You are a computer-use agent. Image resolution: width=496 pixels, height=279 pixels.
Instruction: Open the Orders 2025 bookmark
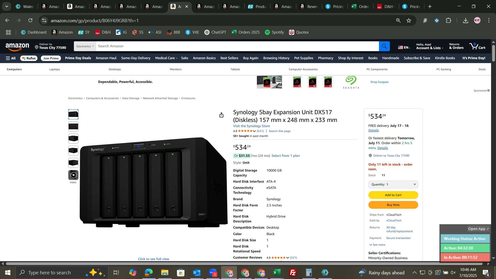click(x=245, y=32)
